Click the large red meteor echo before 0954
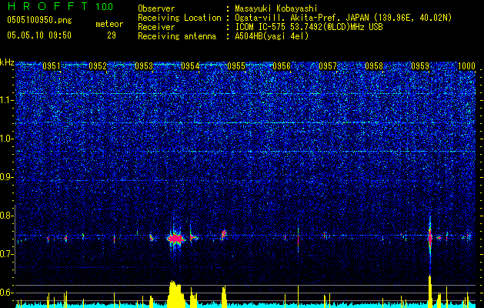 [176, 239]
